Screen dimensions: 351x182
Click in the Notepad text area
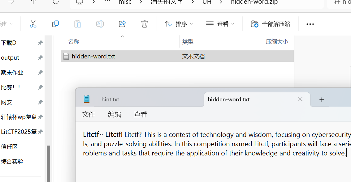click(213, 152)
